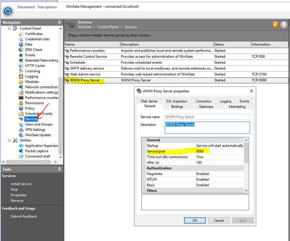This screenshot has width=290, height=241.
Task: Open Certificates icon in navigation tree
Action: (x=21, y=34)
